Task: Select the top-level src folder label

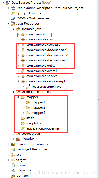Action: click(x=18, y=155)
